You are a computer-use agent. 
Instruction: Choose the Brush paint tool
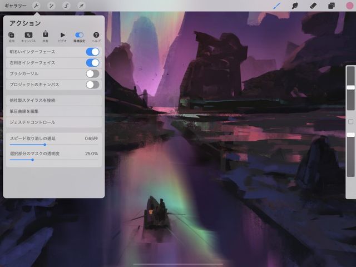coord(276,6)
